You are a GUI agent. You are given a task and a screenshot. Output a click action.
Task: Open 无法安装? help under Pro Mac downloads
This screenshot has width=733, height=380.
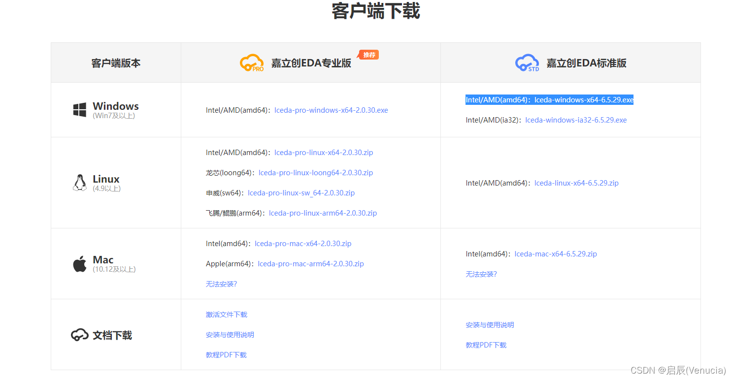[x=221, y=284]
